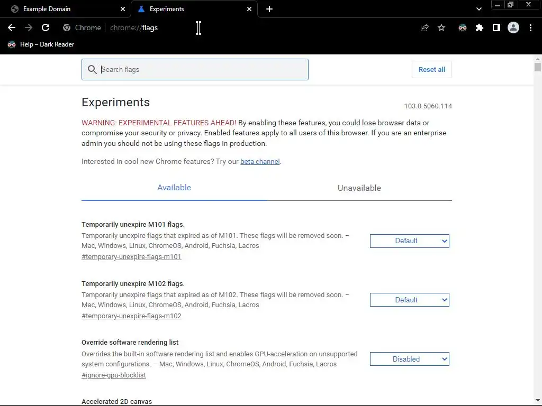The height and width of the screenshot is (406, 542).
Task: Open a new tab with plus button
Action: [269, 9]
